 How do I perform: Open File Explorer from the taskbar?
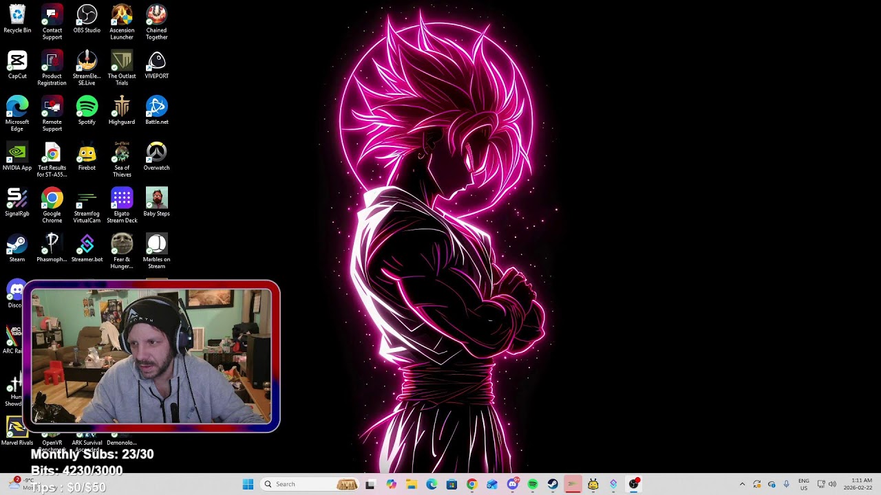coord(412,484)
